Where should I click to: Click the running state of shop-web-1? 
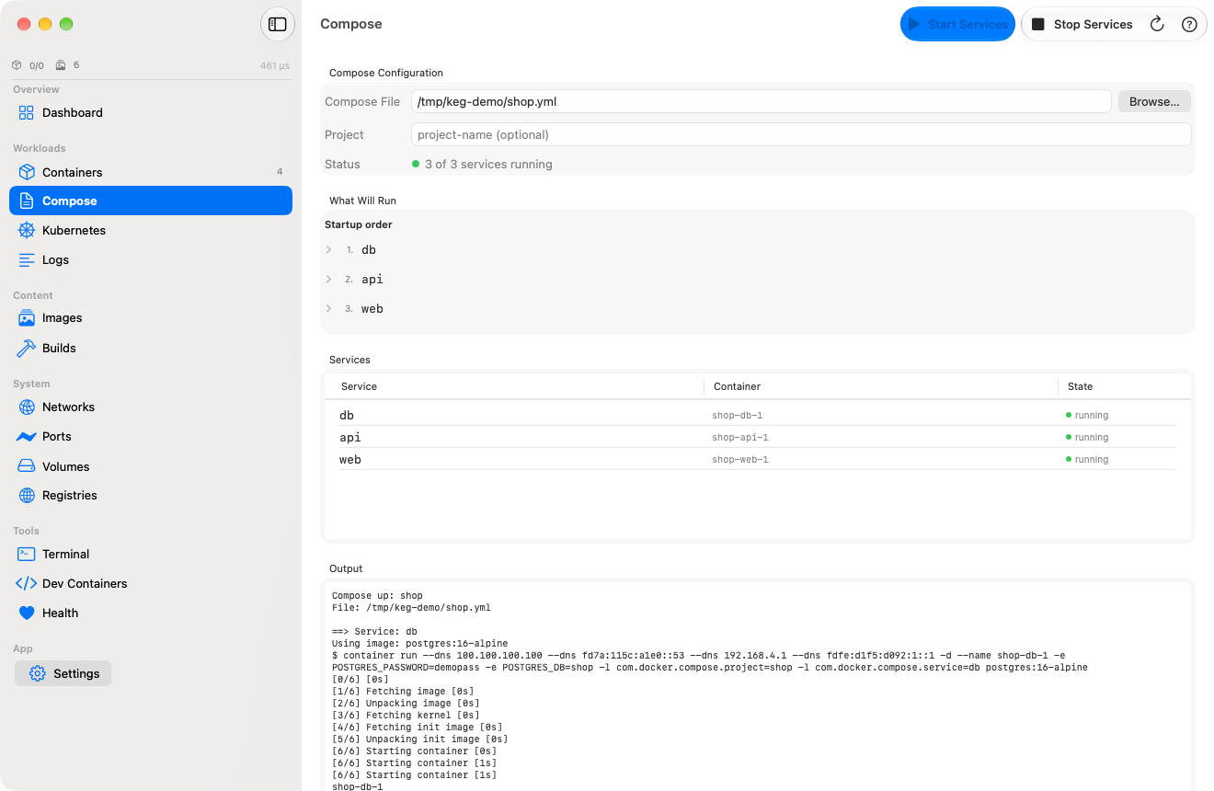[x=1087, y=459]
